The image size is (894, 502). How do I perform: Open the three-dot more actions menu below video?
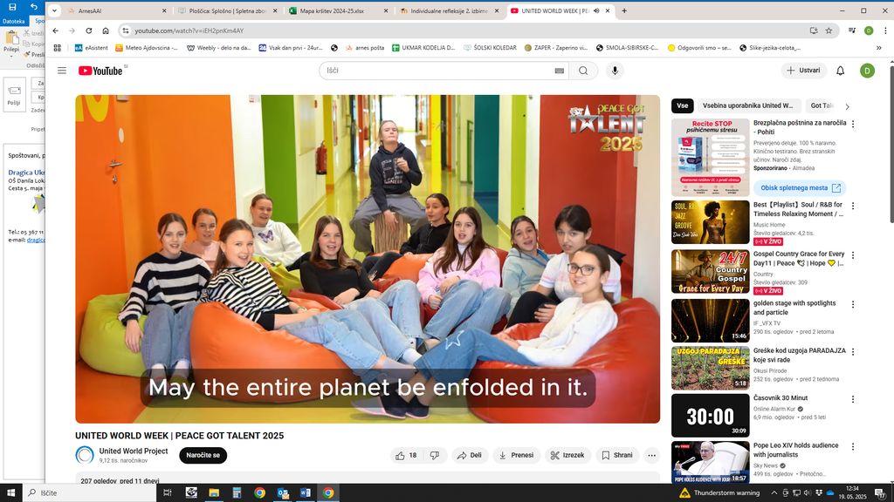(651, 455)
